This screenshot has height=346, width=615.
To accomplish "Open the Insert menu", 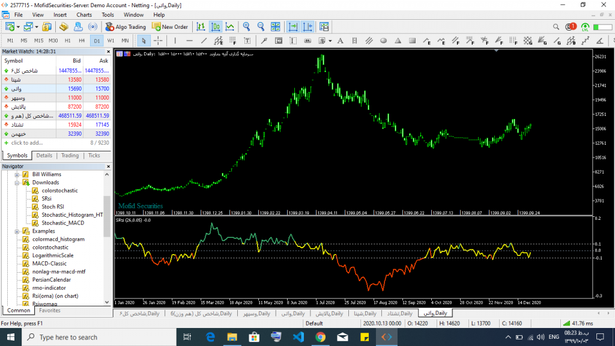I will point(60,15).
